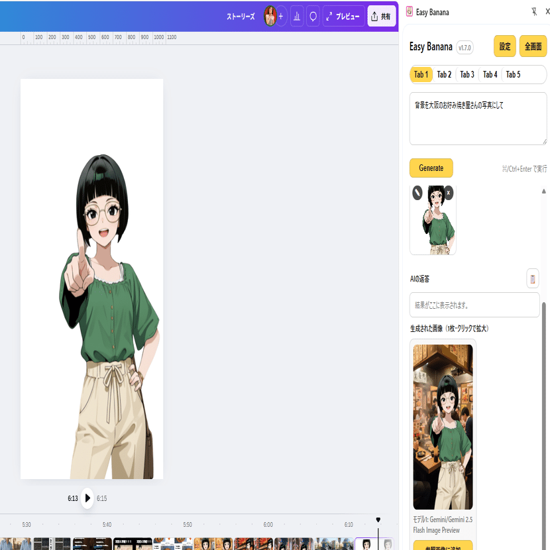550x550 pixels.
Task: Click the Easy Banana logo icon in panel header
Action: coord(408,11)
